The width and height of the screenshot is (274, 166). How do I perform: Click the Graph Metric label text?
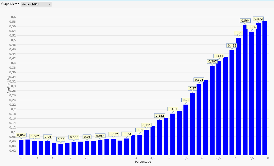click(10, 4)
